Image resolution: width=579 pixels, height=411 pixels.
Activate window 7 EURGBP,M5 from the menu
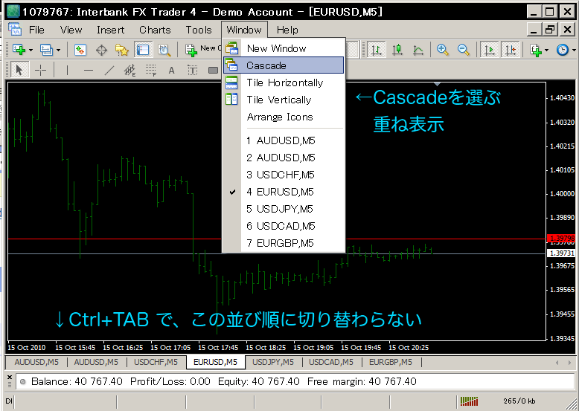click(x=284, y=243)
